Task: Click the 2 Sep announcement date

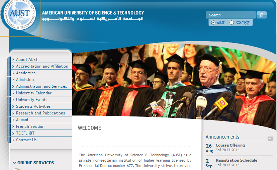Action: pos(209,163)
